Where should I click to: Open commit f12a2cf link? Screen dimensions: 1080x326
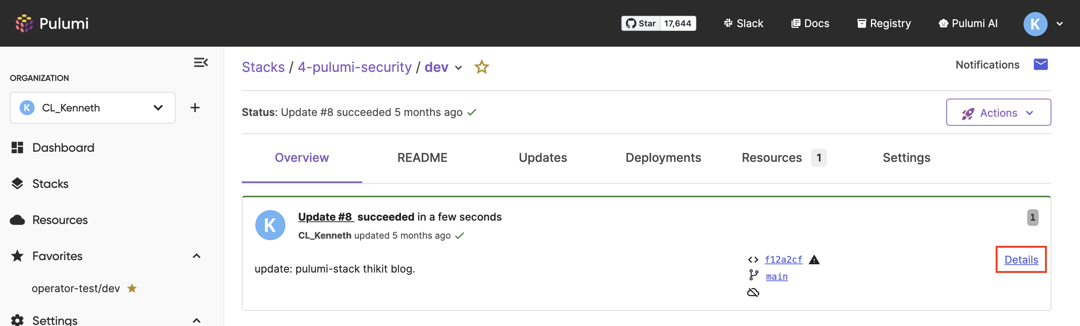click(x=783, y=259)
